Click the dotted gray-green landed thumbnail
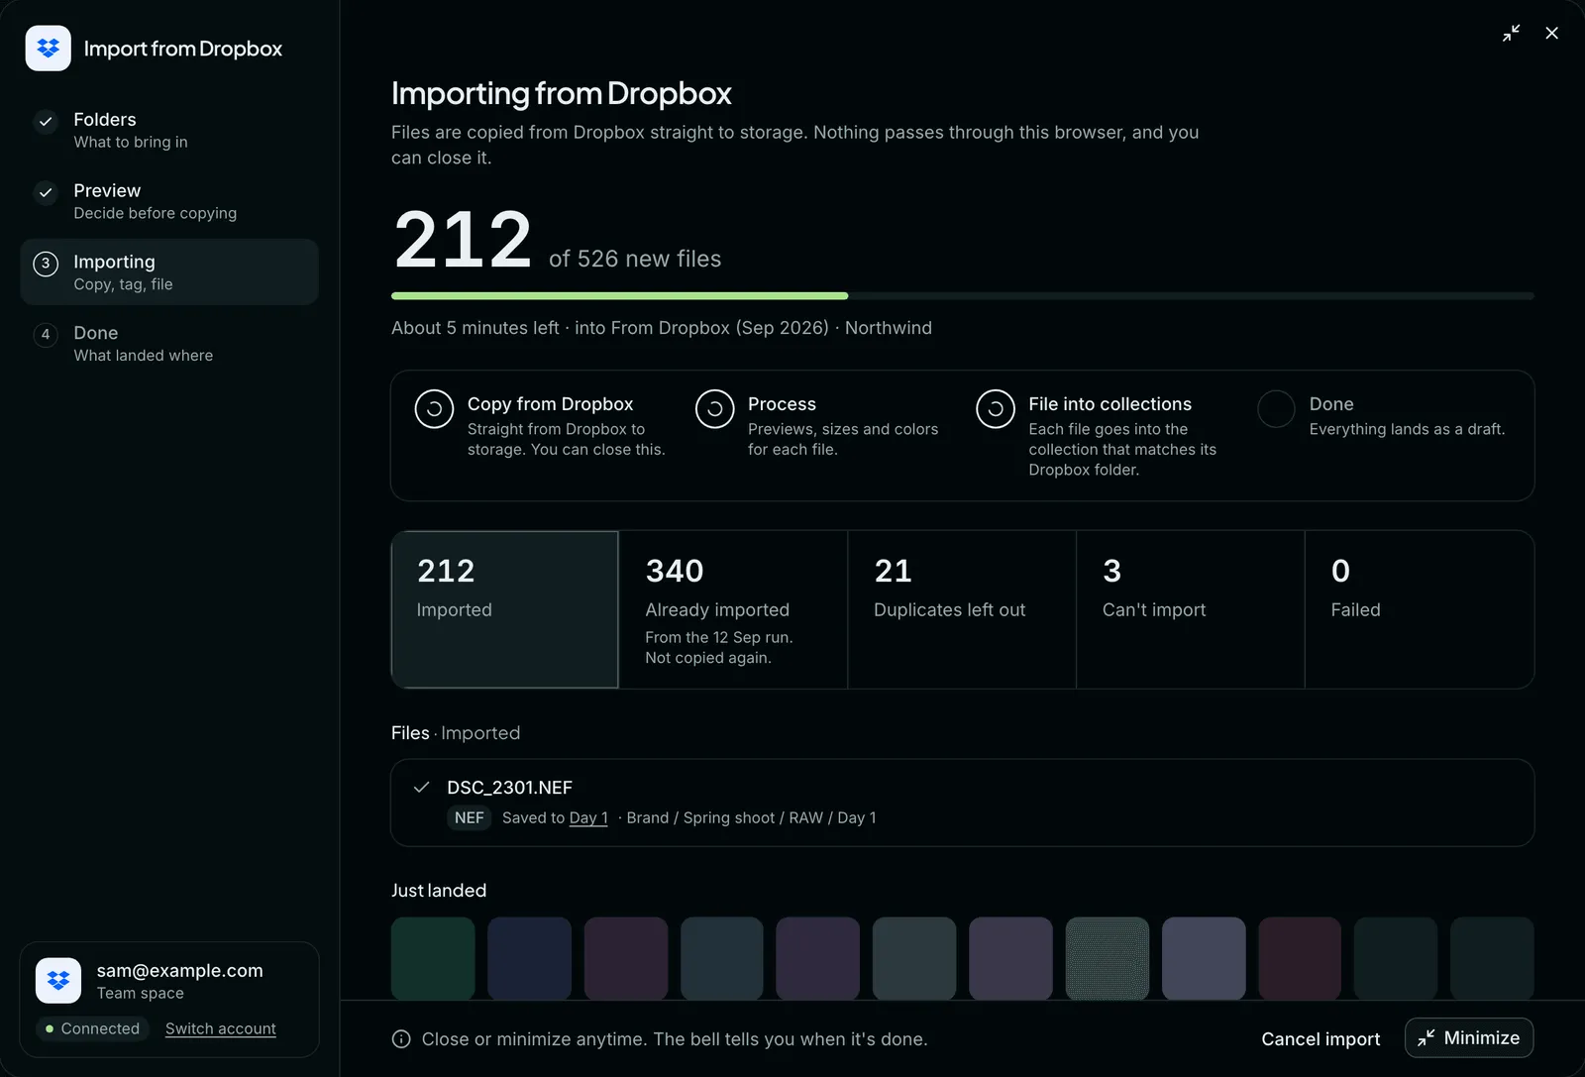1585x1077 pixels. pos(1108,958)
